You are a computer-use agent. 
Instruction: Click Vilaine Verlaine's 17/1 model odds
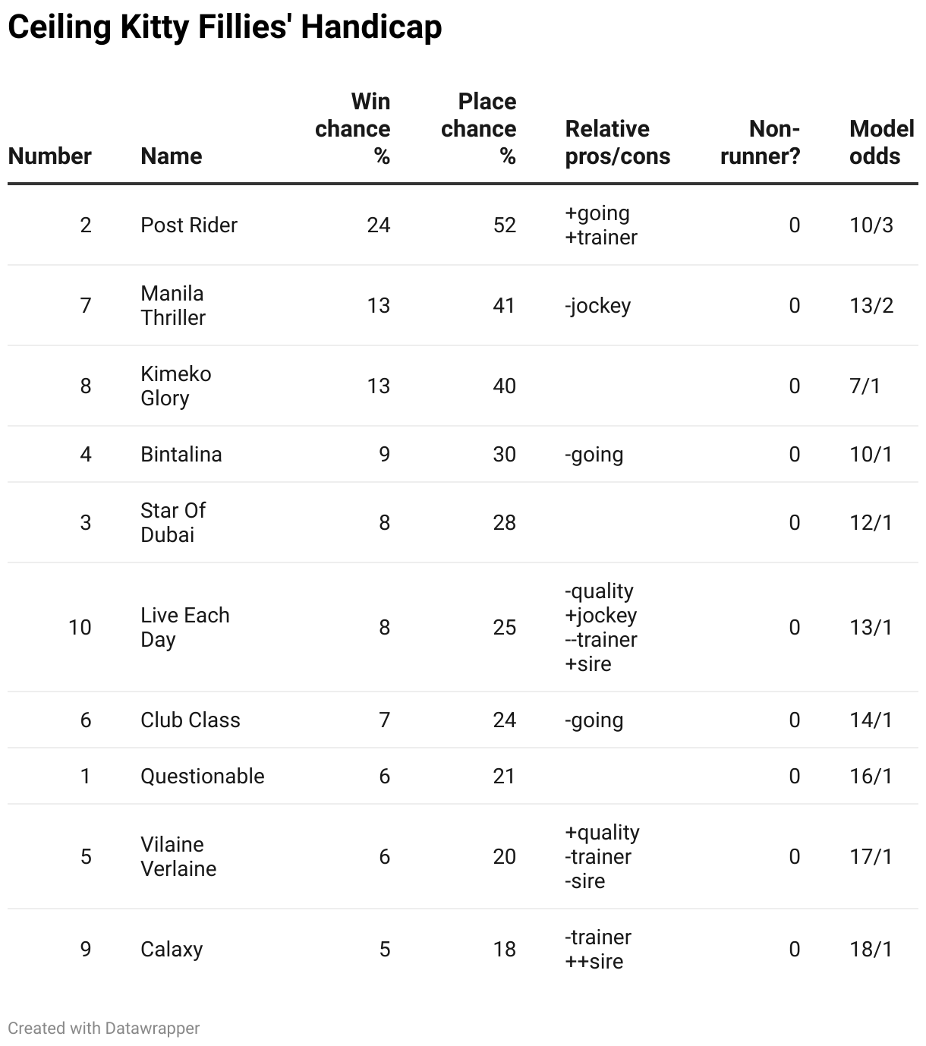pyautogui.click(x=871, y=856)
